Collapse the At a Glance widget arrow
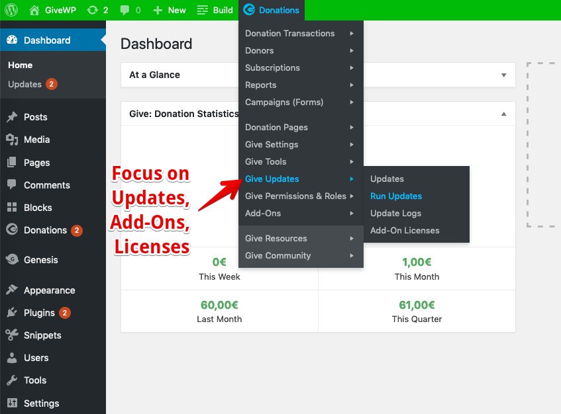This screenshot has height=414, width=561. point(503,75)
